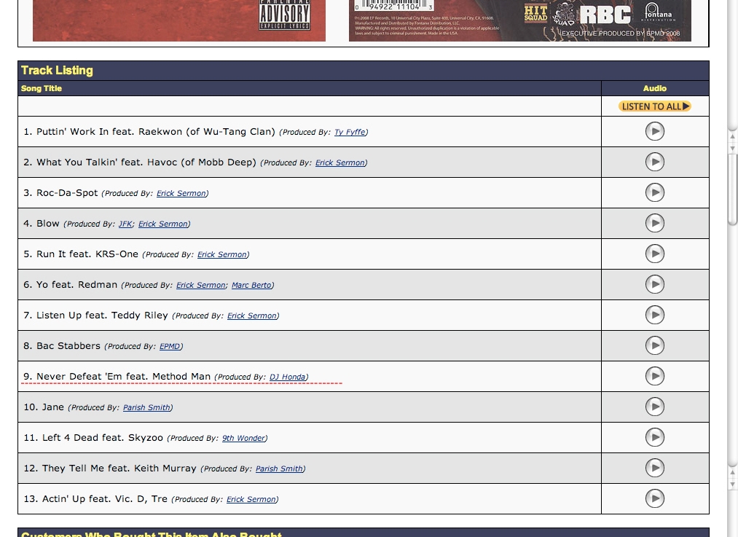This screenshot has width=738, height=537.
Task: Play Actin' Up track 13 sample
Action: point(654,498)
